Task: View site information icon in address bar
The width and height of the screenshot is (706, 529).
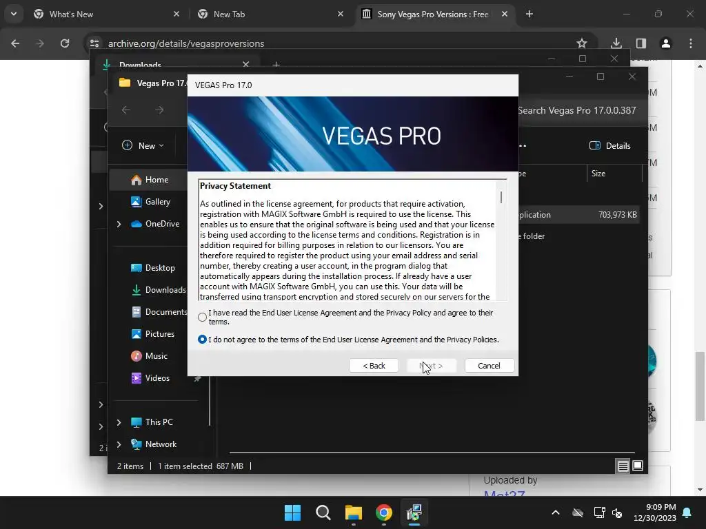Action: point(94,43)
